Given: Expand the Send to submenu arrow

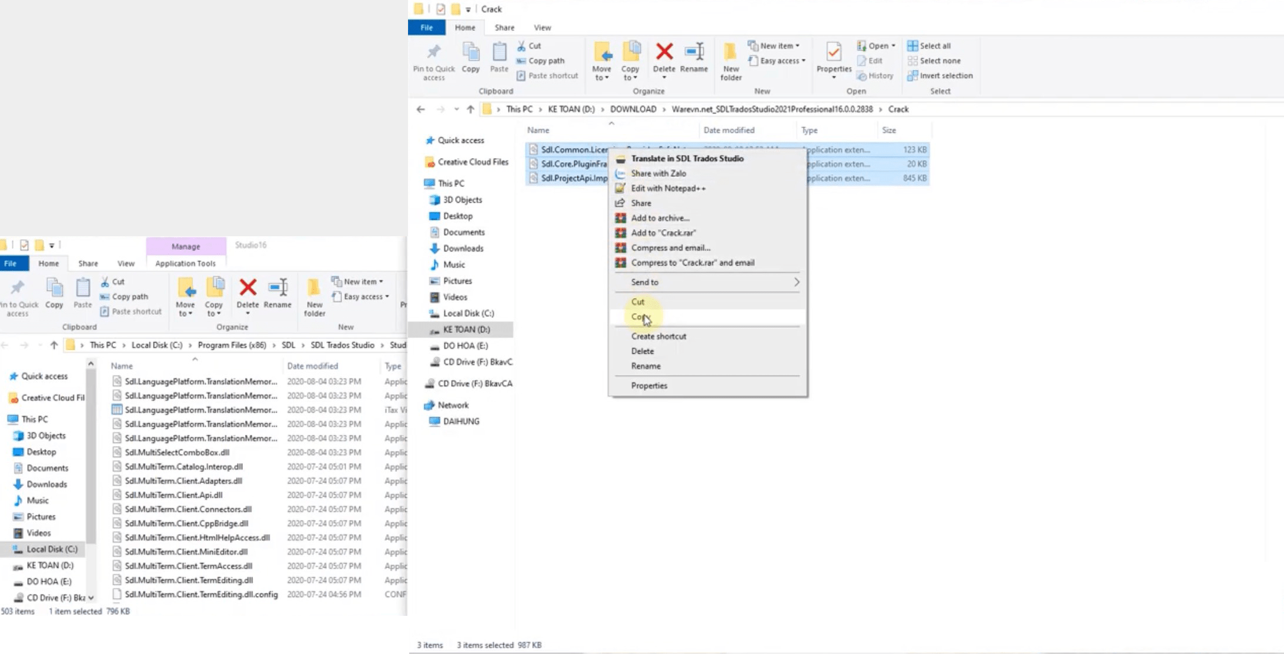Looking at the screenshot, I should 796,283.
